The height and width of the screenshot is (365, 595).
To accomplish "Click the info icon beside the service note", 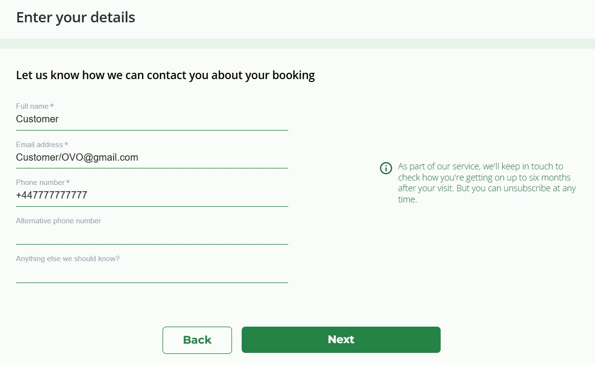I will pos(386,168).
